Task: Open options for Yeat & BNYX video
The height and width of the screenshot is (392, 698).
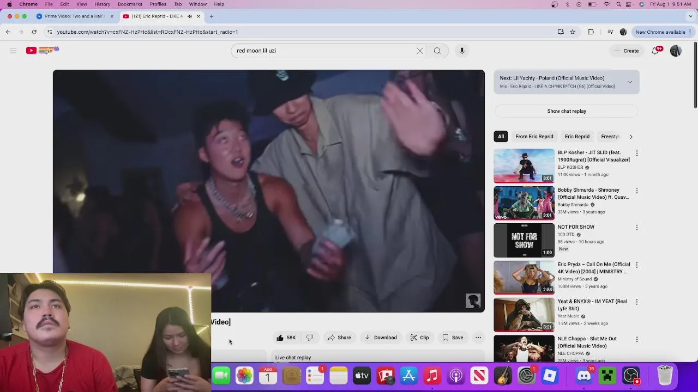Action: pyautogui.click(x=636, y=302)
